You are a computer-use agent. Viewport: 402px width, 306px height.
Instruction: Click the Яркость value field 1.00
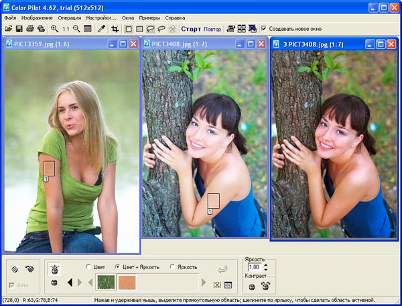coord(255,267)
